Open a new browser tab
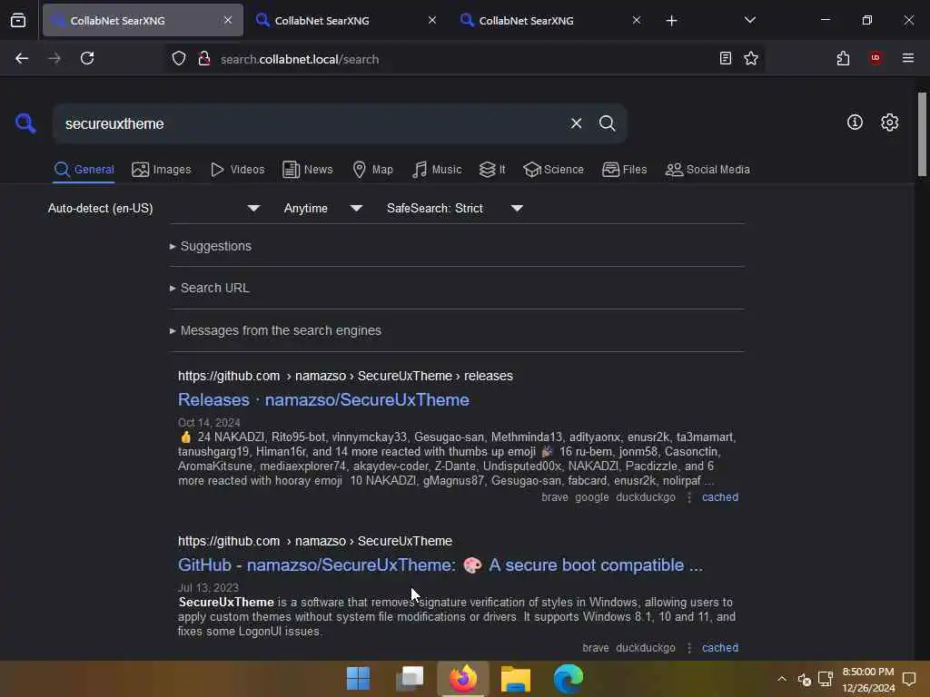 point(671,21)
